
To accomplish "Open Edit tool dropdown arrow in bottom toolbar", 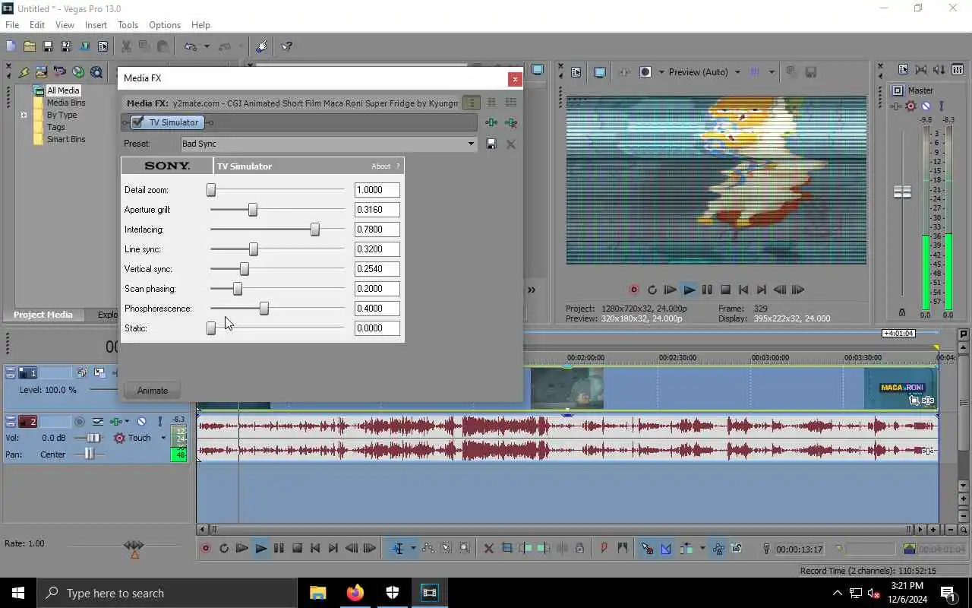I will 413,548.
